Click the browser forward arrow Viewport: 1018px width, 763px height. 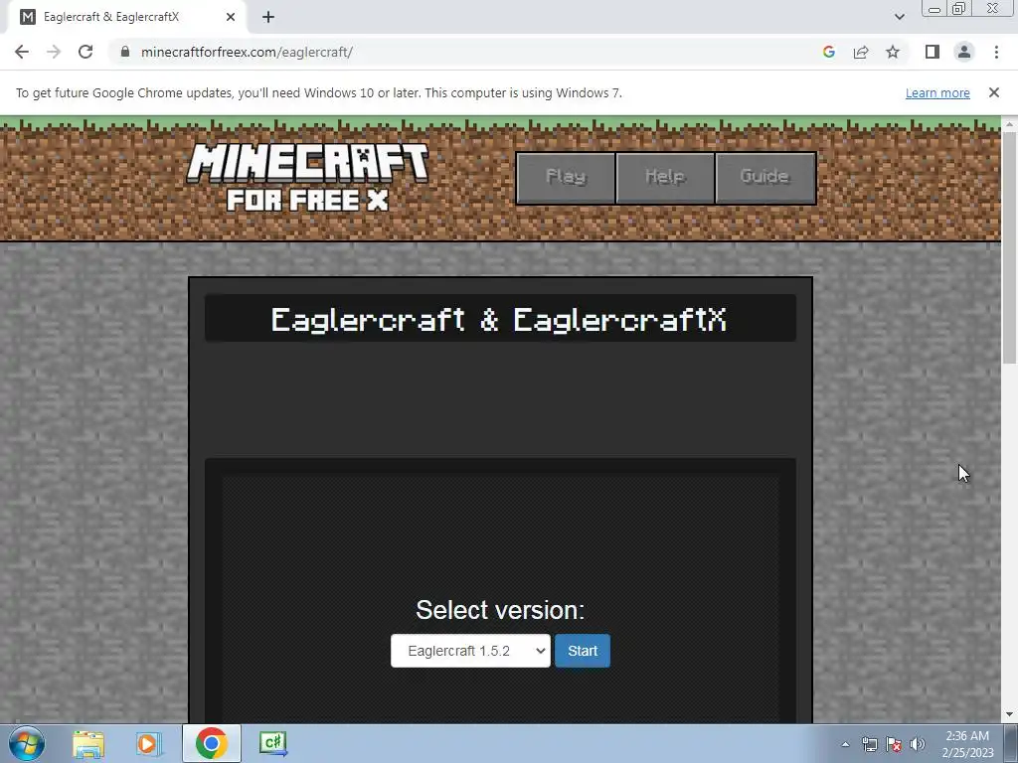(x=54, y=52)
